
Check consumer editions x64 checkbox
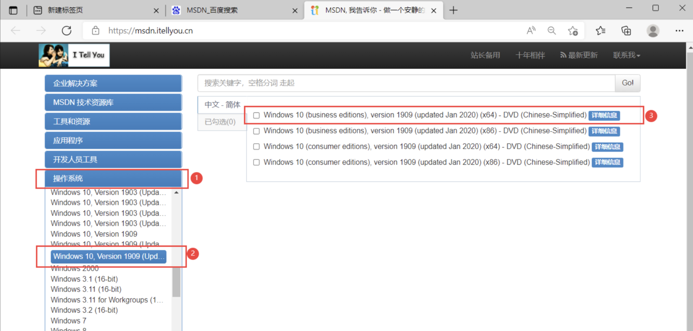(257, 147)
